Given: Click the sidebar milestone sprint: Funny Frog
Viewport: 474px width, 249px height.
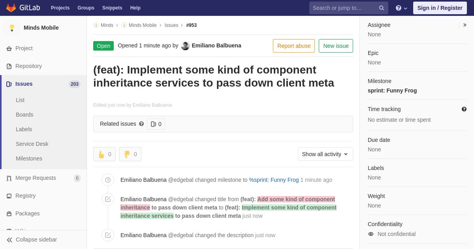Looking at the screenshot, I should pyautogui.click(x=392, y=91).
